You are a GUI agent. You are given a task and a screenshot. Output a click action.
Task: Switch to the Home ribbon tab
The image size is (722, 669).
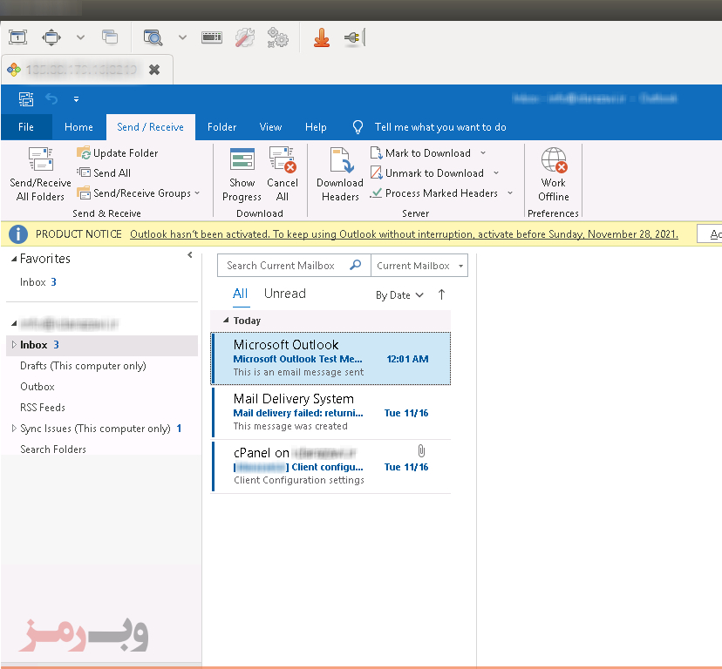click(x=78, y=127)
